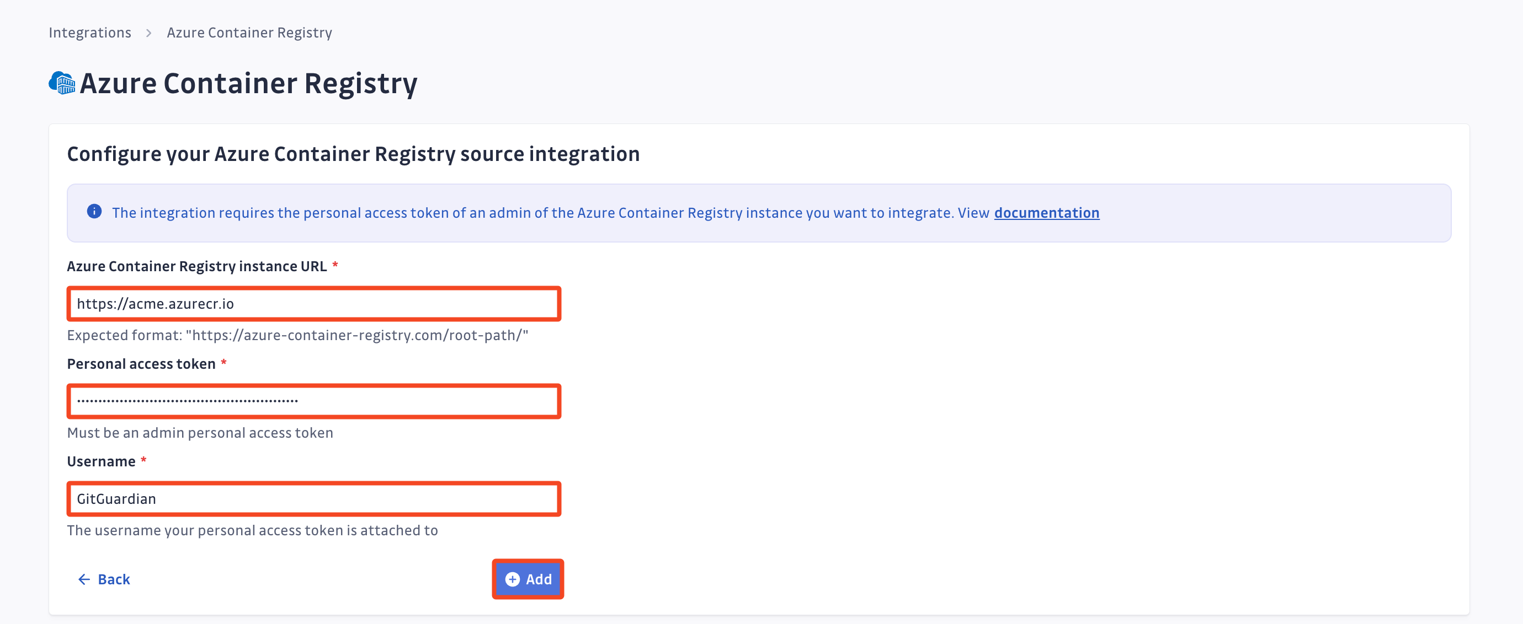The height and width of the screenshot is (624, 1523).
Task: Click 'Must be an admin personal access token' hint
Action: tap(200, 433)
